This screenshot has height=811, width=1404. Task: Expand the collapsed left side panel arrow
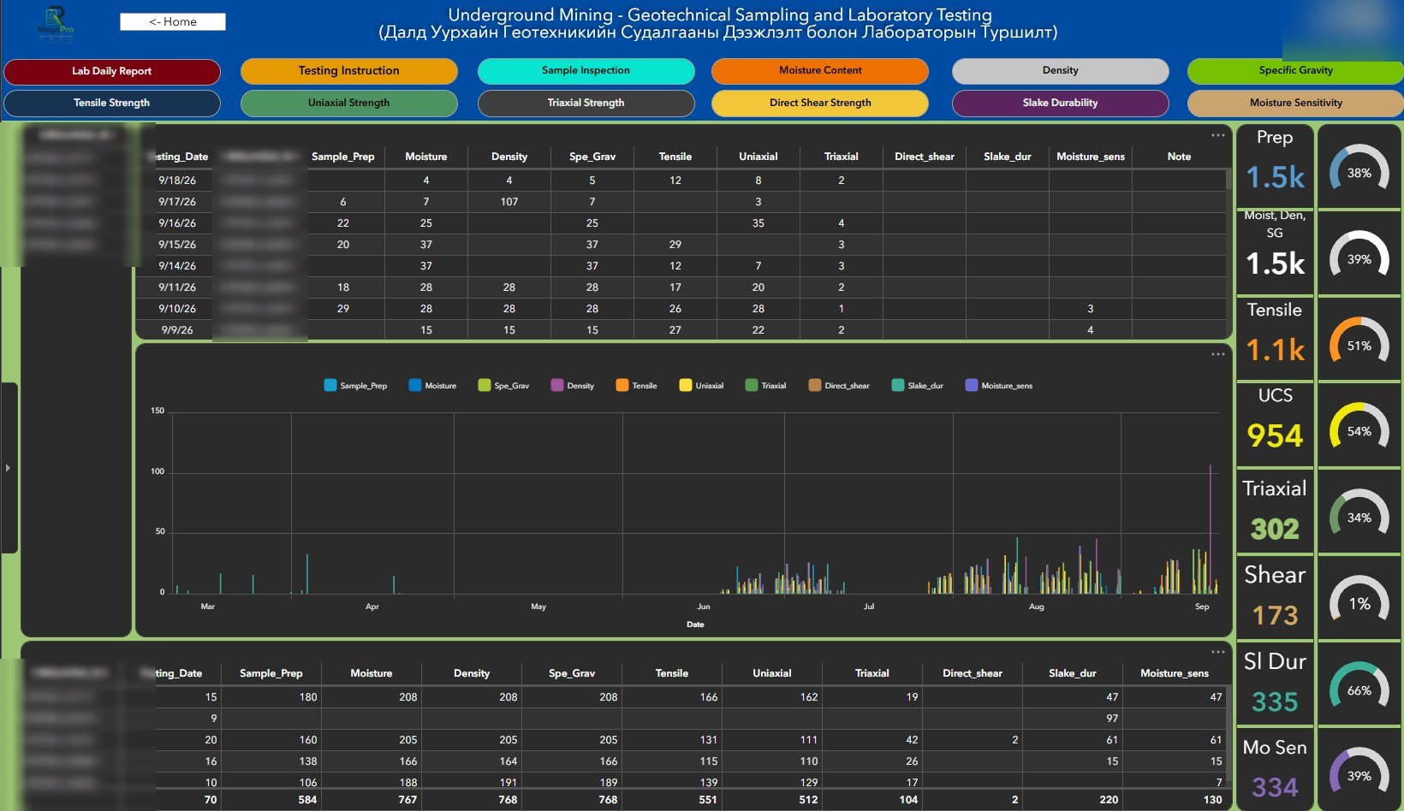pos(8,468)
